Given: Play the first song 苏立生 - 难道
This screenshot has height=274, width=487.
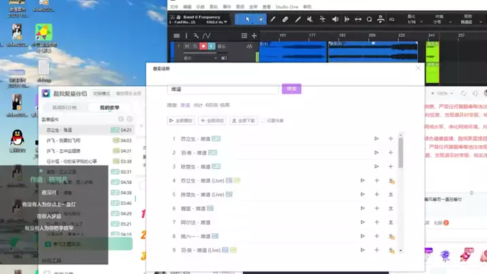Looking at the screenshot, I should coord(376,139).
